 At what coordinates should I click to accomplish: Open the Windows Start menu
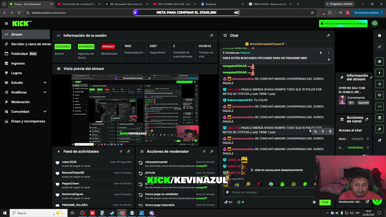pos(5,213)
